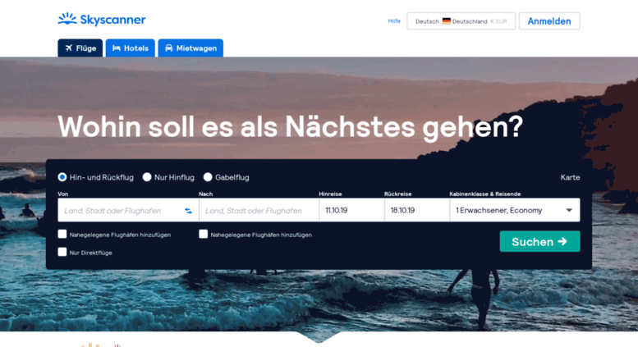The width and height of the screenshot is (638, 347).
Task: Click the Skyscanner sun logo icon
Action: click(x=67, y=19)
